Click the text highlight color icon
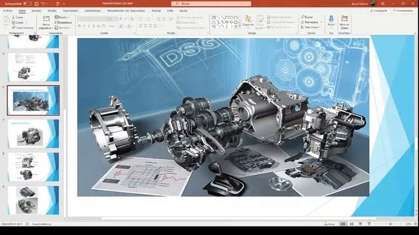The image size is (419, 235). pos(121,26)
